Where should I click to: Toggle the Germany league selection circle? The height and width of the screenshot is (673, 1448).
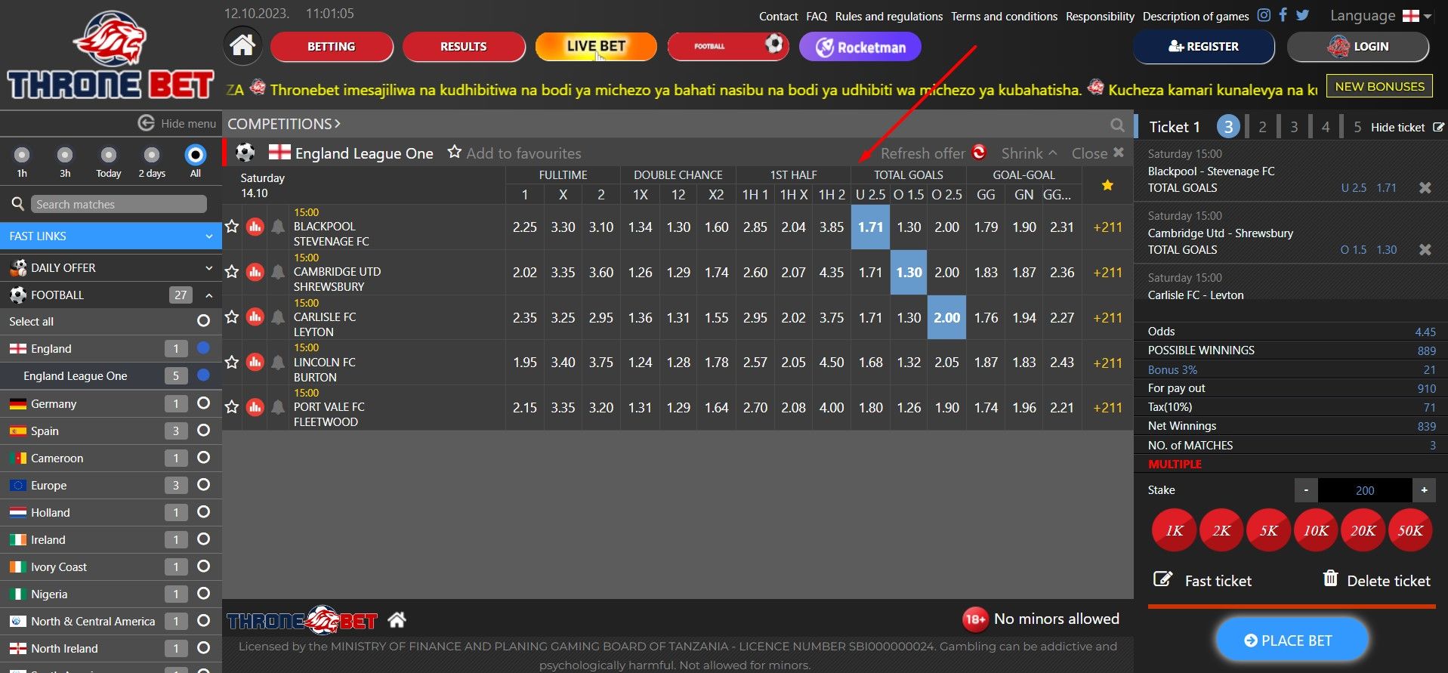pyautogui.click(x=203, y=403)
